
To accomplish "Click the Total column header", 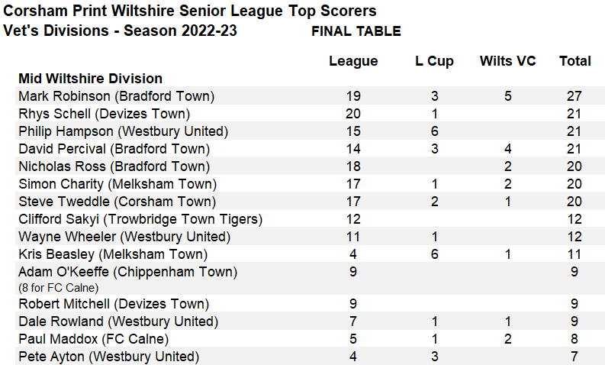I will [x=574, y=61].
